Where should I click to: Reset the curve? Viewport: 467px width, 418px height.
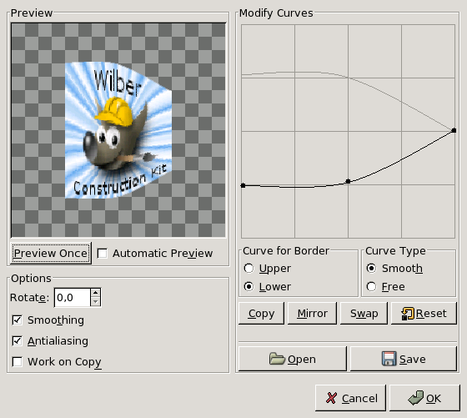point(424,313)
